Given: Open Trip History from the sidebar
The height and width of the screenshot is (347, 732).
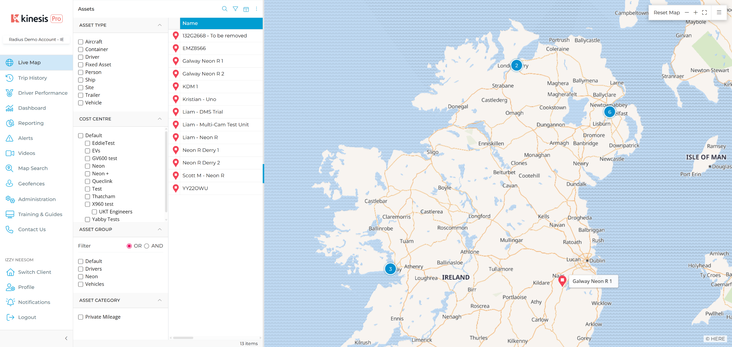Looking at the screenshot, I should pos(32,78).
